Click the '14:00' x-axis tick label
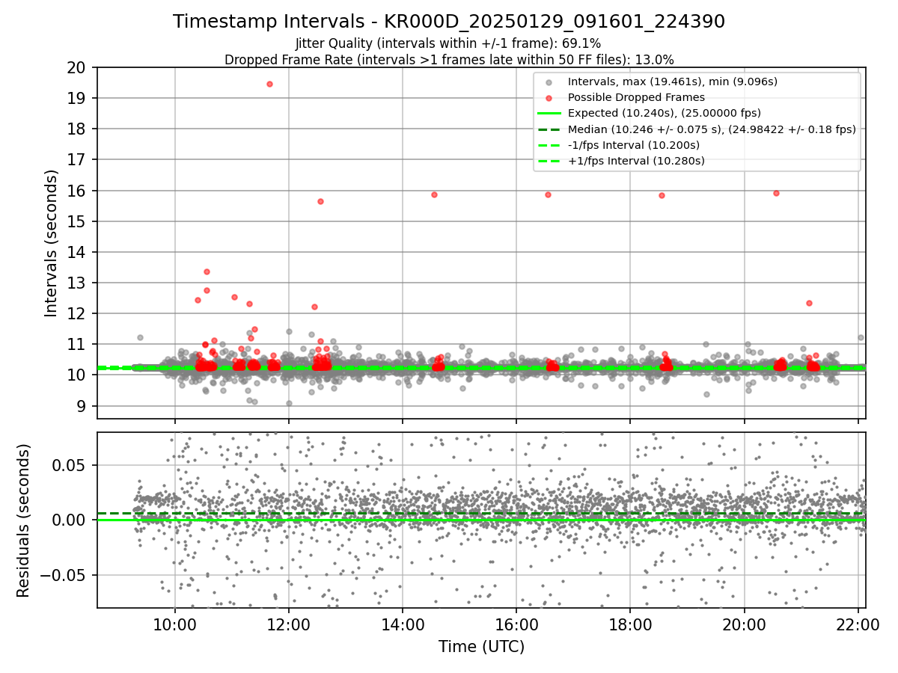The image size is (898, 673). click(x=403, y=625)
